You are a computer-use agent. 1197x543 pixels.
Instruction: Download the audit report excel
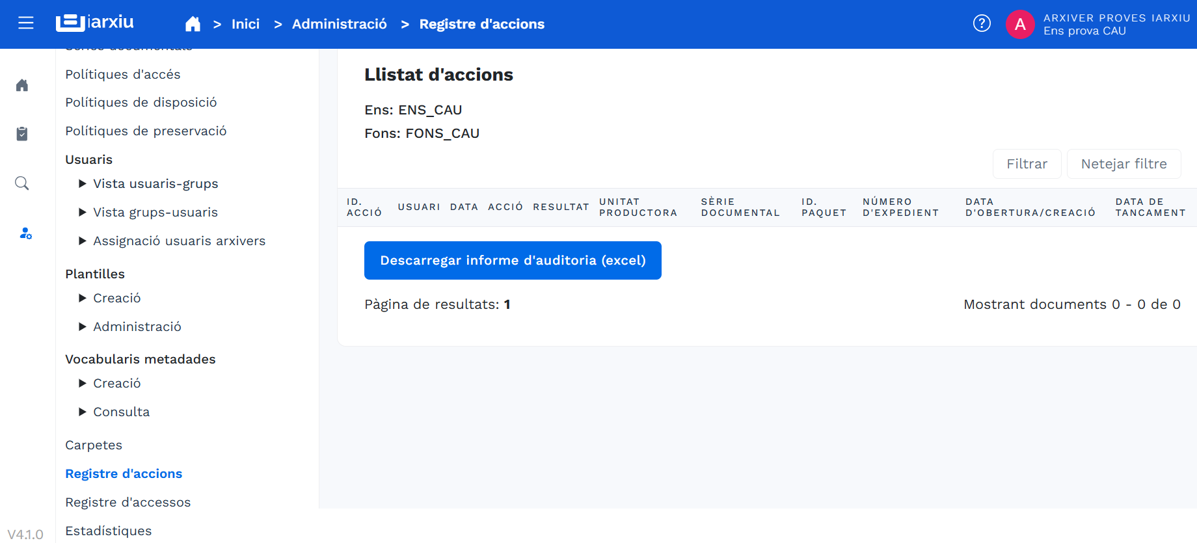(x=513, y=260)
